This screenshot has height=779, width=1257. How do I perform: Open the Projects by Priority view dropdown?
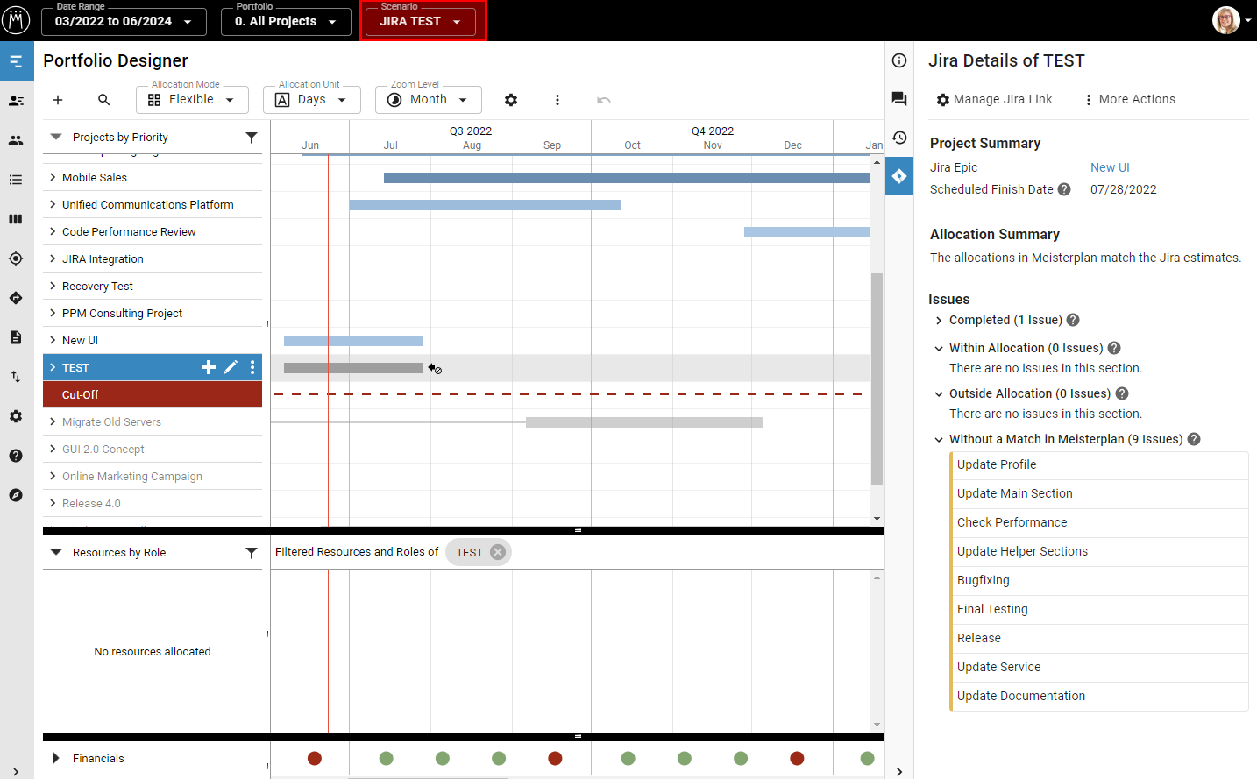click(56, 138)
